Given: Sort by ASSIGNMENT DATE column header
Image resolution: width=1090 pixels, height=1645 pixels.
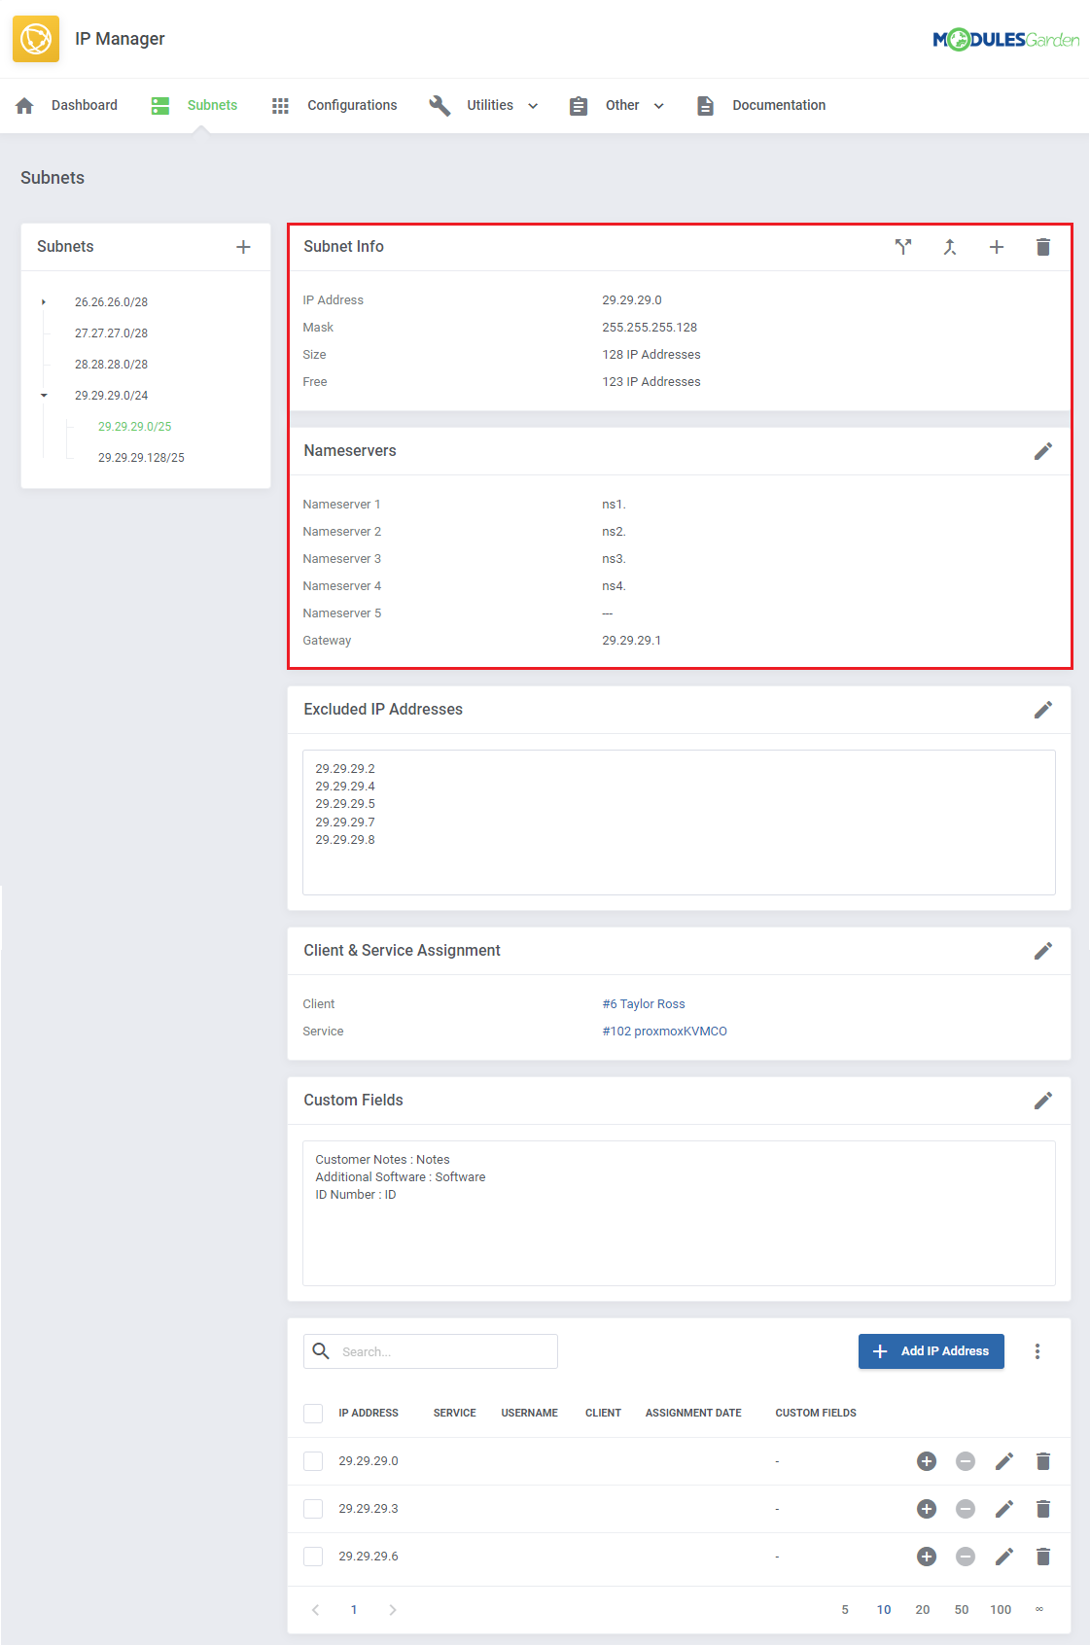Looking at the screenshot, I should 693,1414.
